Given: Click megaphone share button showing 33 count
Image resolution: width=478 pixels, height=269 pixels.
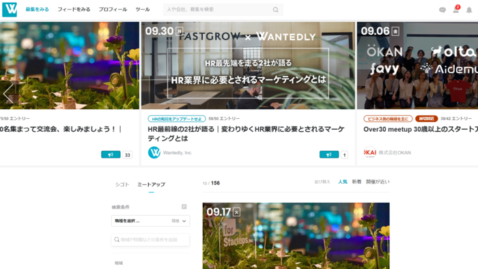Looking at the screenshot, I should click(x=111, y=155).
